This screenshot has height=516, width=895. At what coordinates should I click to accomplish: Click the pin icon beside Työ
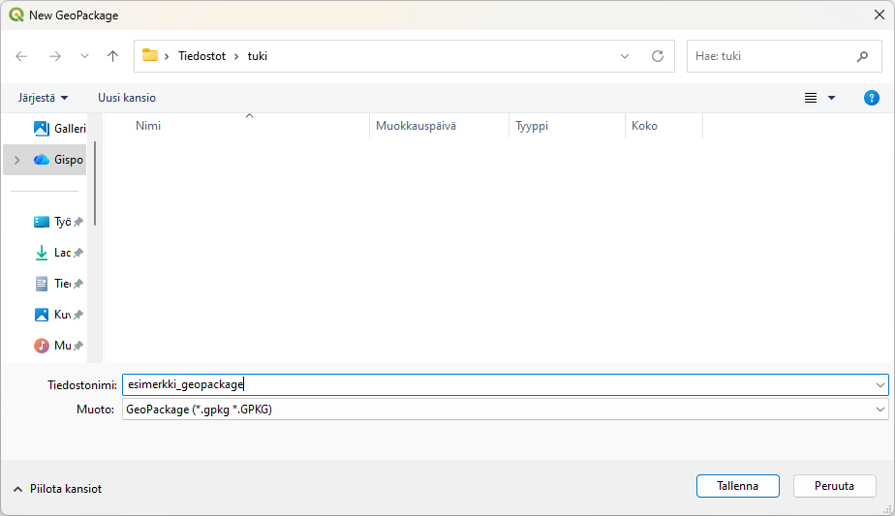click(78, 222)
